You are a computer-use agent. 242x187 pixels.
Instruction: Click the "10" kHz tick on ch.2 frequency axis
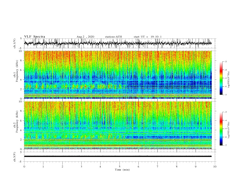(x=21, y=101)
